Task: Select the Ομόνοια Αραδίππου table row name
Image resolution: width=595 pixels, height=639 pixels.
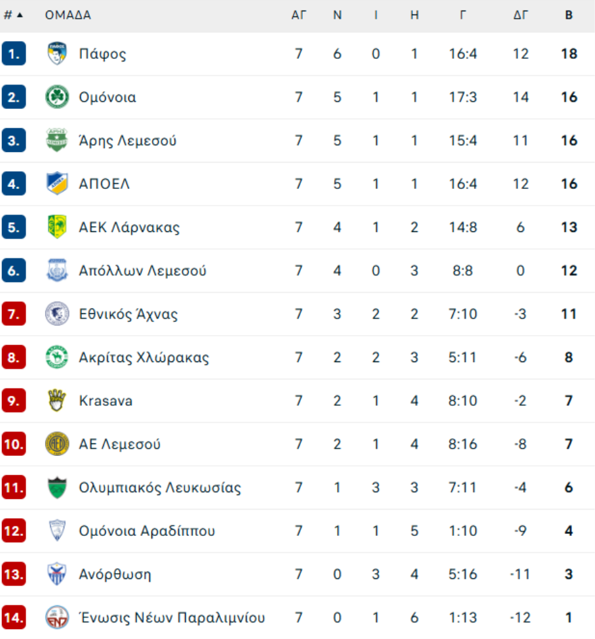Action: pos(147,531)
